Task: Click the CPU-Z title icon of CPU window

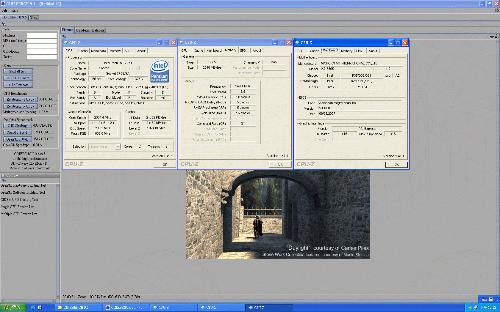Action: [66, 42]
